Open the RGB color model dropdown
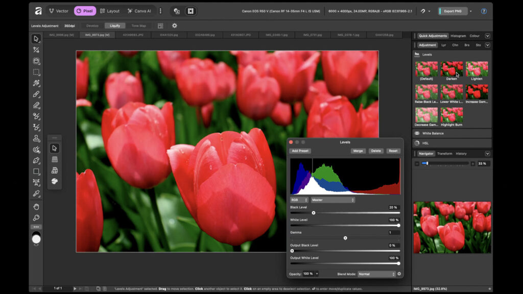Image resolution: width=523 pixels, height=294 pixels. point(298,199)
